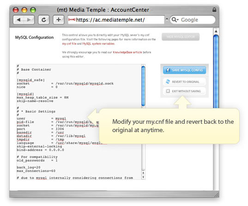This screenshot has width=248, height=206.
Task: Click the '[mysqld_safe]' section line
Action: coord(30,80)
